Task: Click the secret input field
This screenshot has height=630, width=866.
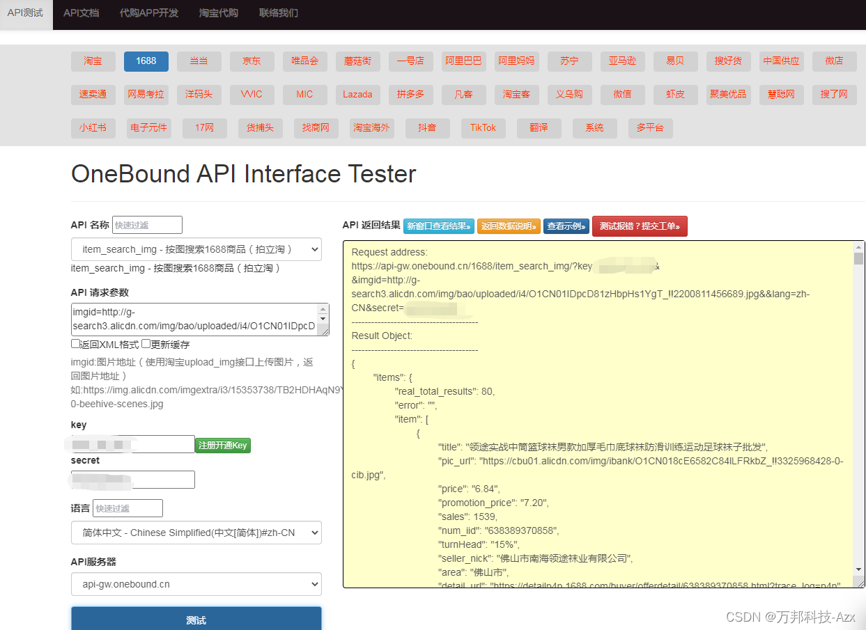Action: [133, 480]
